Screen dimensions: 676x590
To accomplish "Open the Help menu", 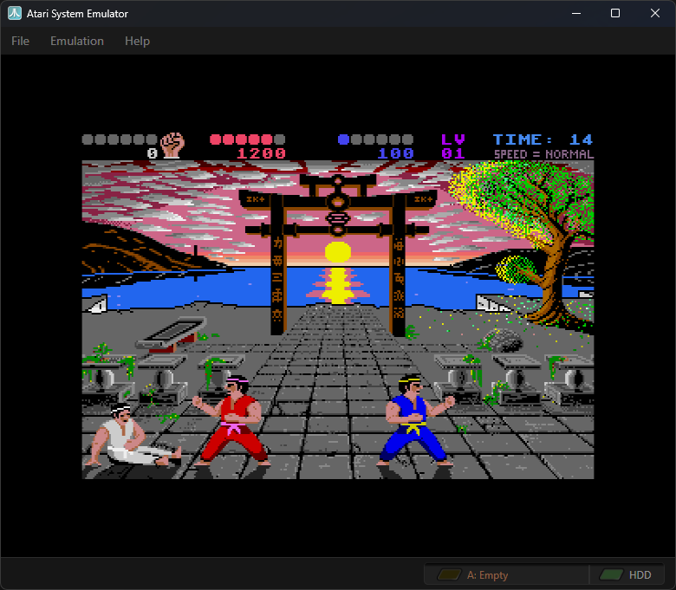I will point(137,41).
